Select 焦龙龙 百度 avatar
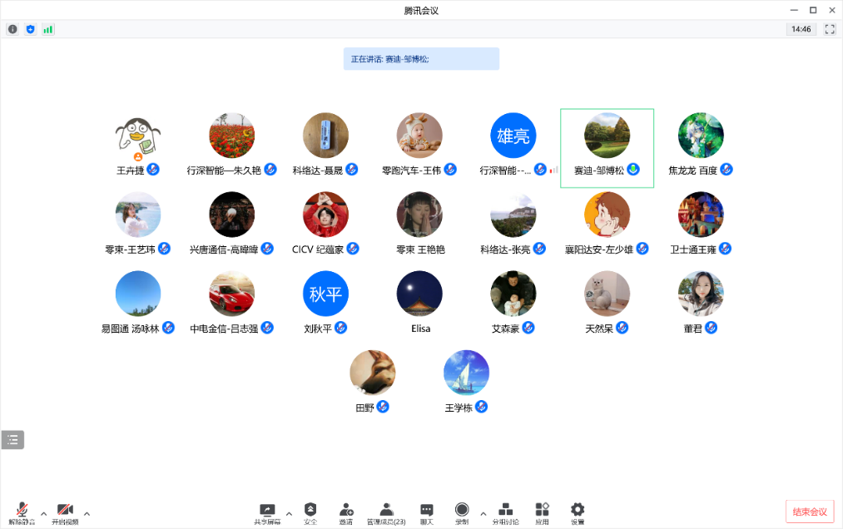Image resolution: width=843 pixels, height=529 pixels. 701,136
